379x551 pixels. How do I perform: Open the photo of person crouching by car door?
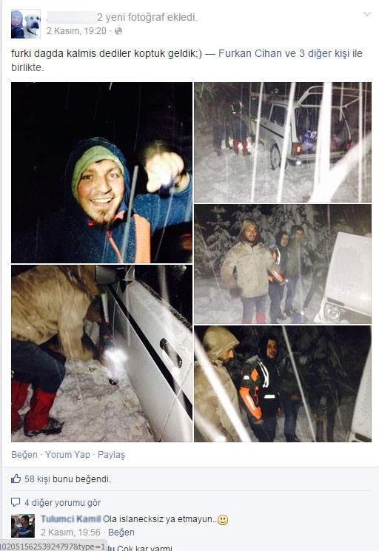pos(101,354)
